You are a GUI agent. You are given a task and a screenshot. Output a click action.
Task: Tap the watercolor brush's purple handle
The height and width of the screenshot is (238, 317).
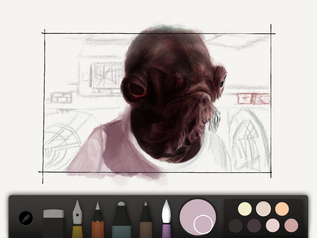(x=167, y=231)
